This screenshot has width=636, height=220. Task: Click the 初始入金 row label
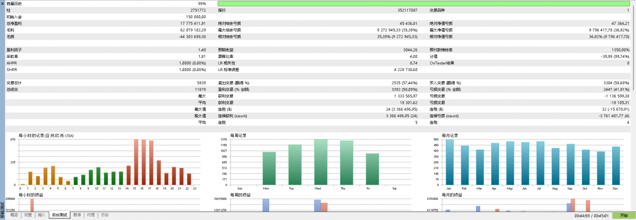pyautogui.click(x=14, y=16)
